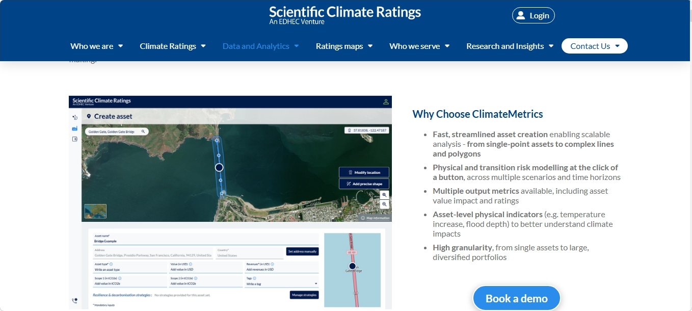Viewport: 692px width, 311px height.
Task: Click the Book a demo button
Action: [517, 299]
